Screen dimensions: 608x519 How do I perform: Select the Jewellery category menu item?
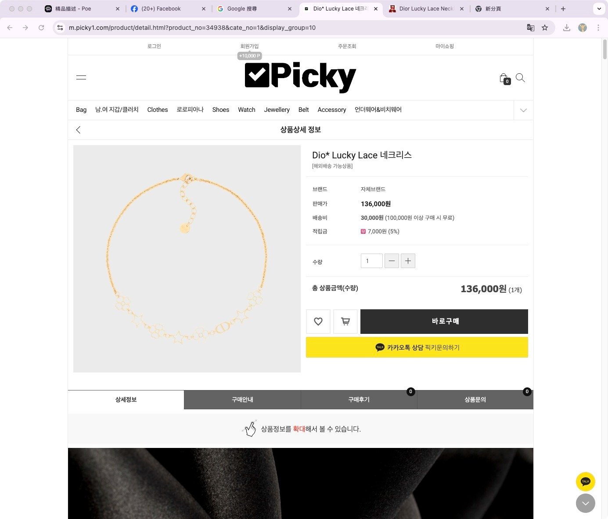point(277,110)
